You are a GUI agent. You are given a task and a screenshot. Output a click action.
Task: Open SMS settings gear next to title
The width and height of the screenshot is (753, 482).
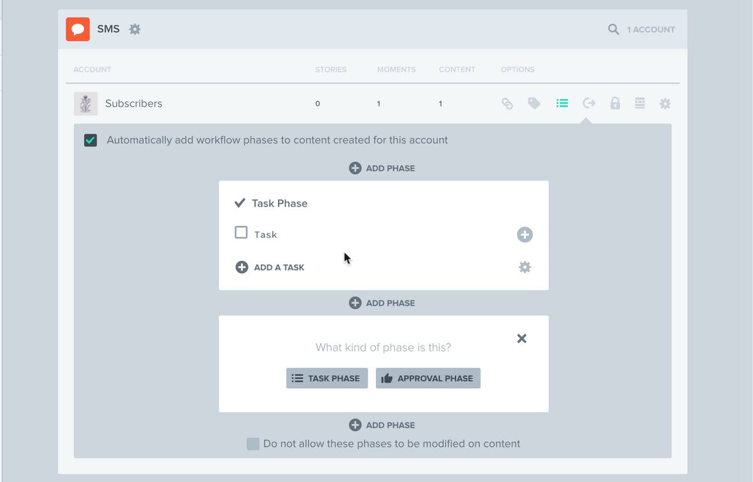tap(135, 29)
